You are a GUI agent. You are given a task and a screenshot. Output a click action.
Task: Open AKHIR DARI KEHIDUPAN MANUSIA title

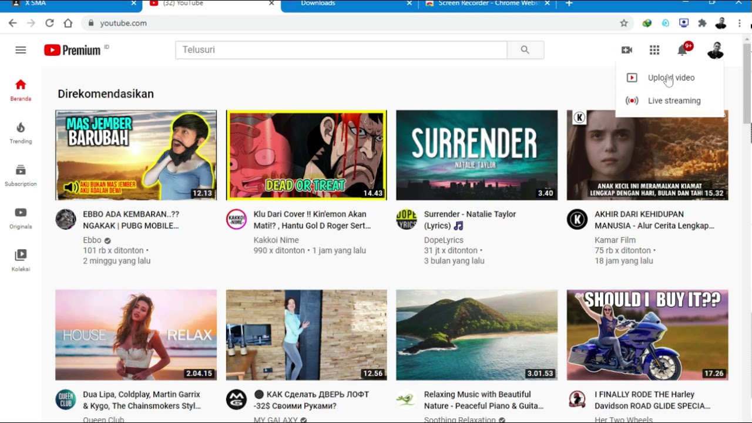(654, 220)
